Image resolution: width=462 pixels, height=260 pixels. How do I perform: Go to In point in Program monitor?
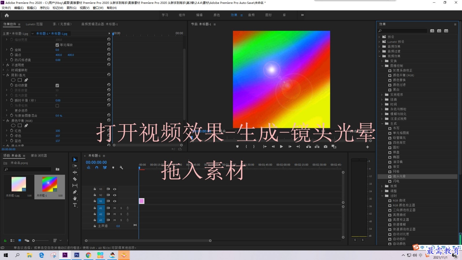[265, 147]
